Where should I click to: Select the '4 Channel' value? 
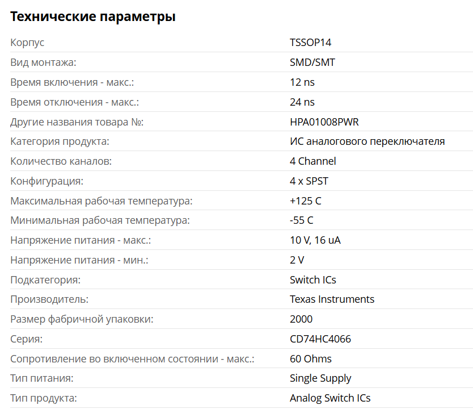pos(312,161)
